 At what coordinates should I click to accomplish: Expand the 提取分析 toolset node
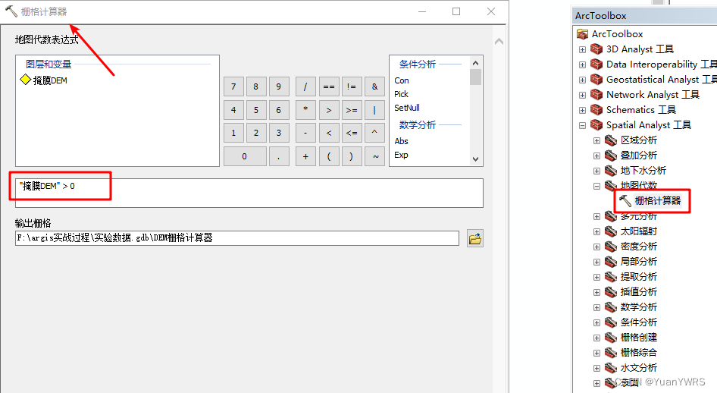(596, 277)
